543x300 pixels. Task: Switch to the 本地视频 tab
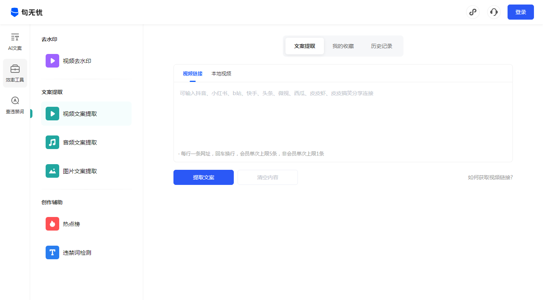(221, 74)
